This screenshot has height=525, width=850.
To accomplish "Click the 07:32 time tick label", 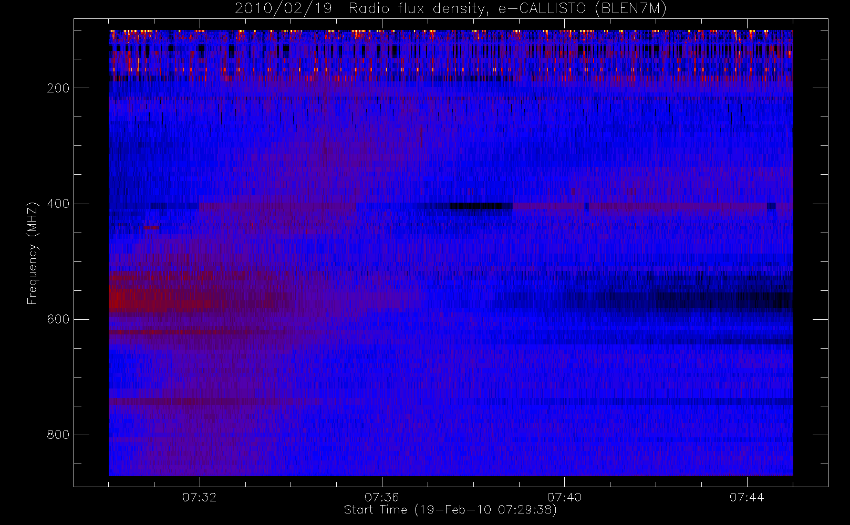I will [x=199, y=497].
